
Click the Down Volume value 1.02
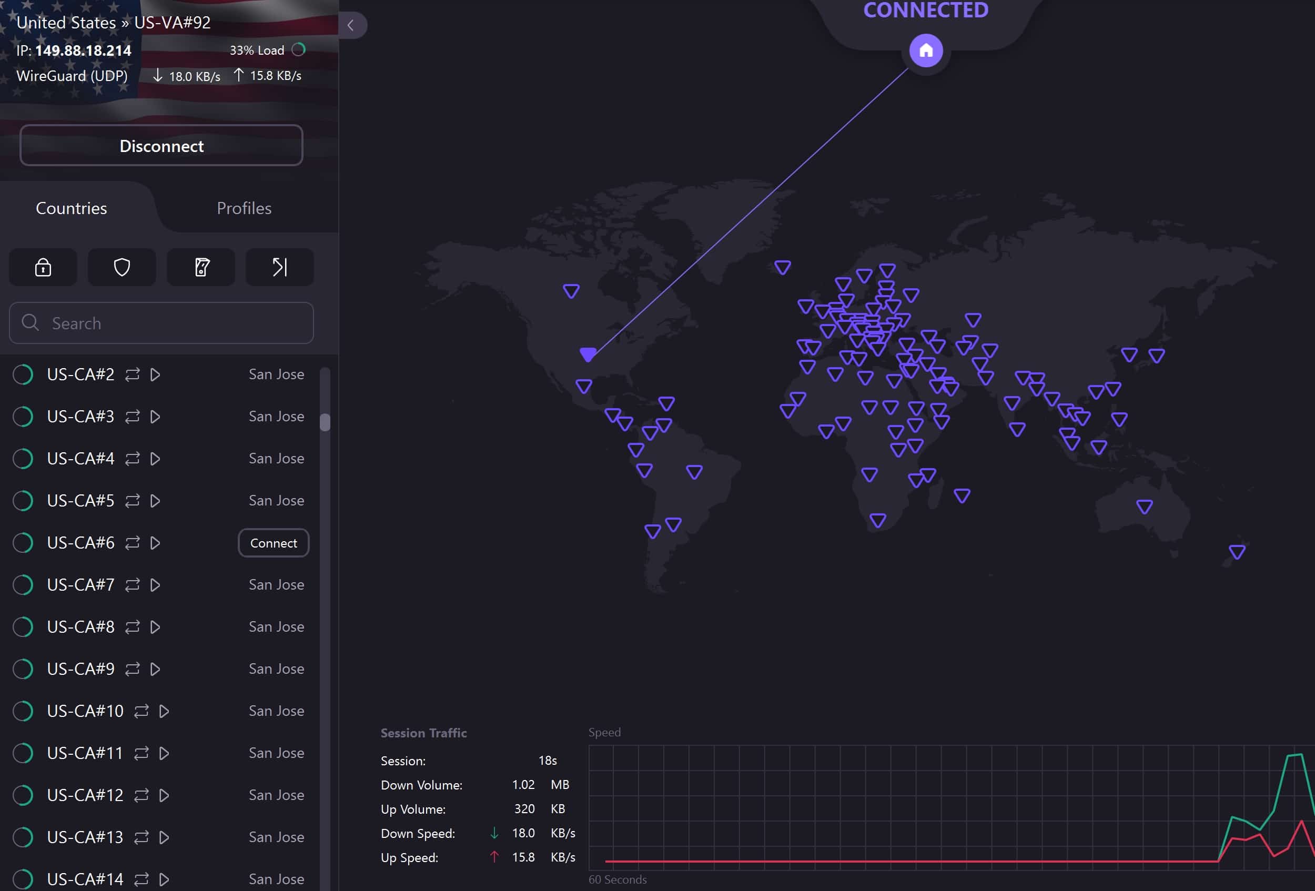click(x=523, y=785)
